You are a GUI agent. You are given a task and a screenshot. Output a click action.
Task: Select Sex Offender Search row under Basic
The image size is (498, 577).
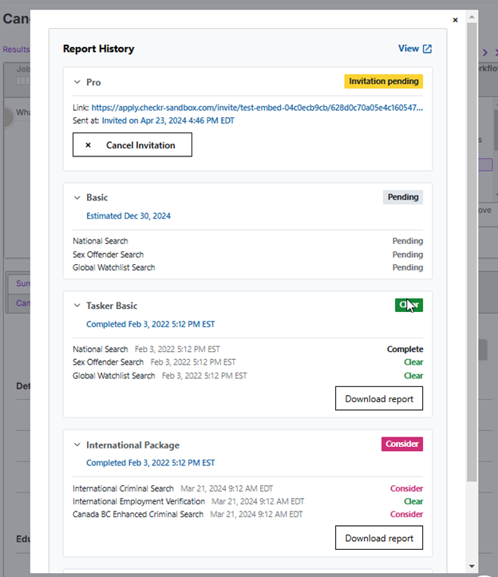point(247,255)
